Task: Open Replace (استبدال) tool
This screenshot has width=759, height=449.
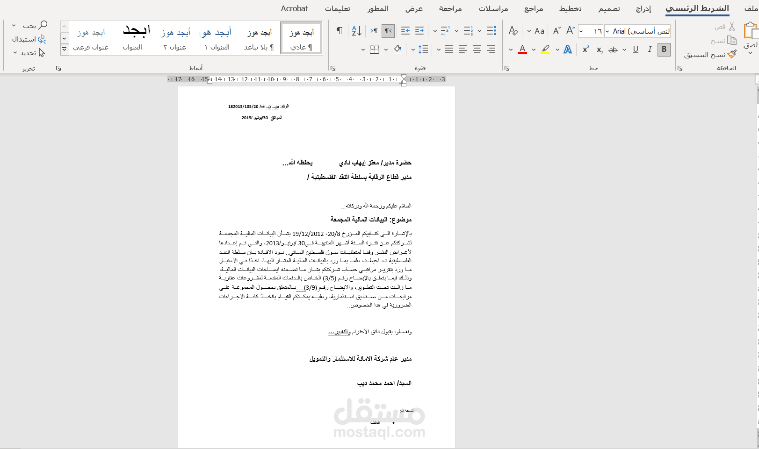Action: [29, 39]
